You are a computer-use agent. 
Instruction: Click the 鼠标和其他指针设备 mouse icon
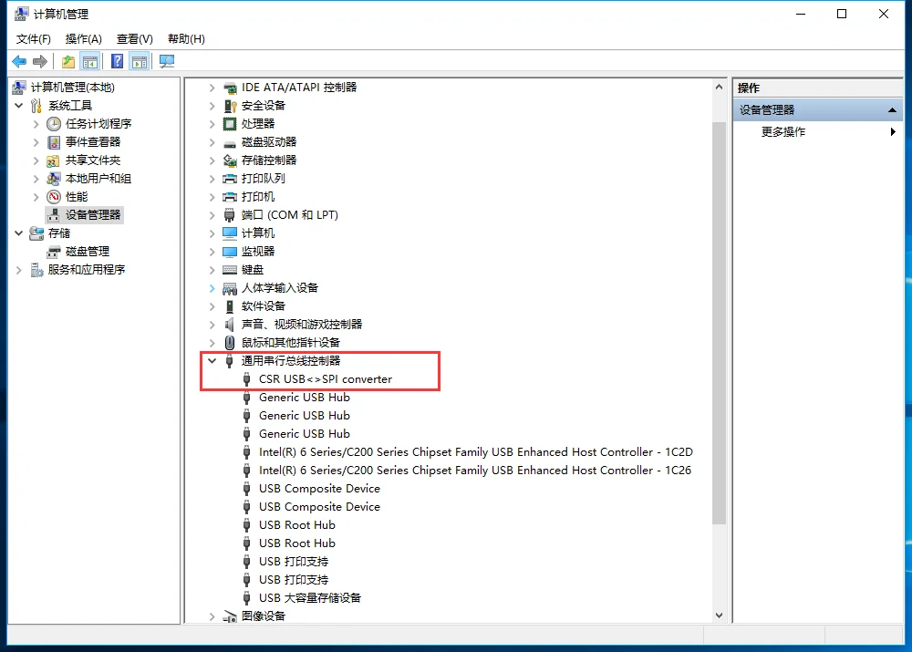(x=230, y=343)
